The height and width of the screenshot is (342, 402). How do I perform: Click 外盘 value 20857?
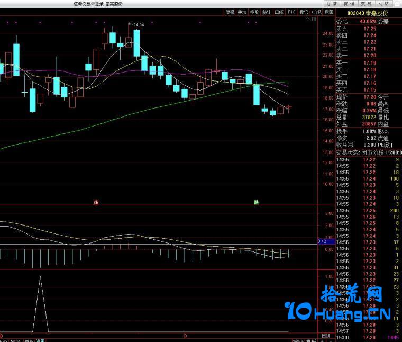coord(369,124)
